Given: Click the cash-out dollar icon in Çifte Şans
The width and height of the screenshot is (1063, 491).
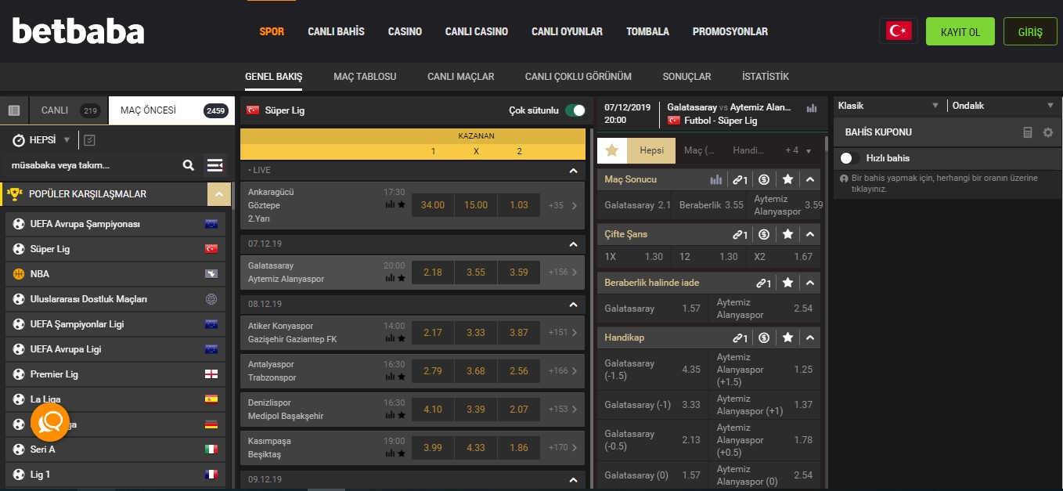Looking at the screenshot, I should coord(764,234).
